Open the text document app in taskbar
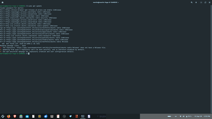212x119 pixels. pos(89,116)
